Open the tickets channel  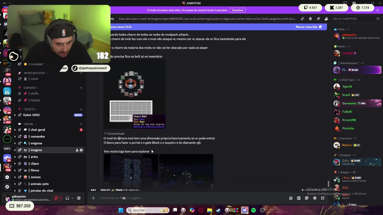click(x=50, y=100)
